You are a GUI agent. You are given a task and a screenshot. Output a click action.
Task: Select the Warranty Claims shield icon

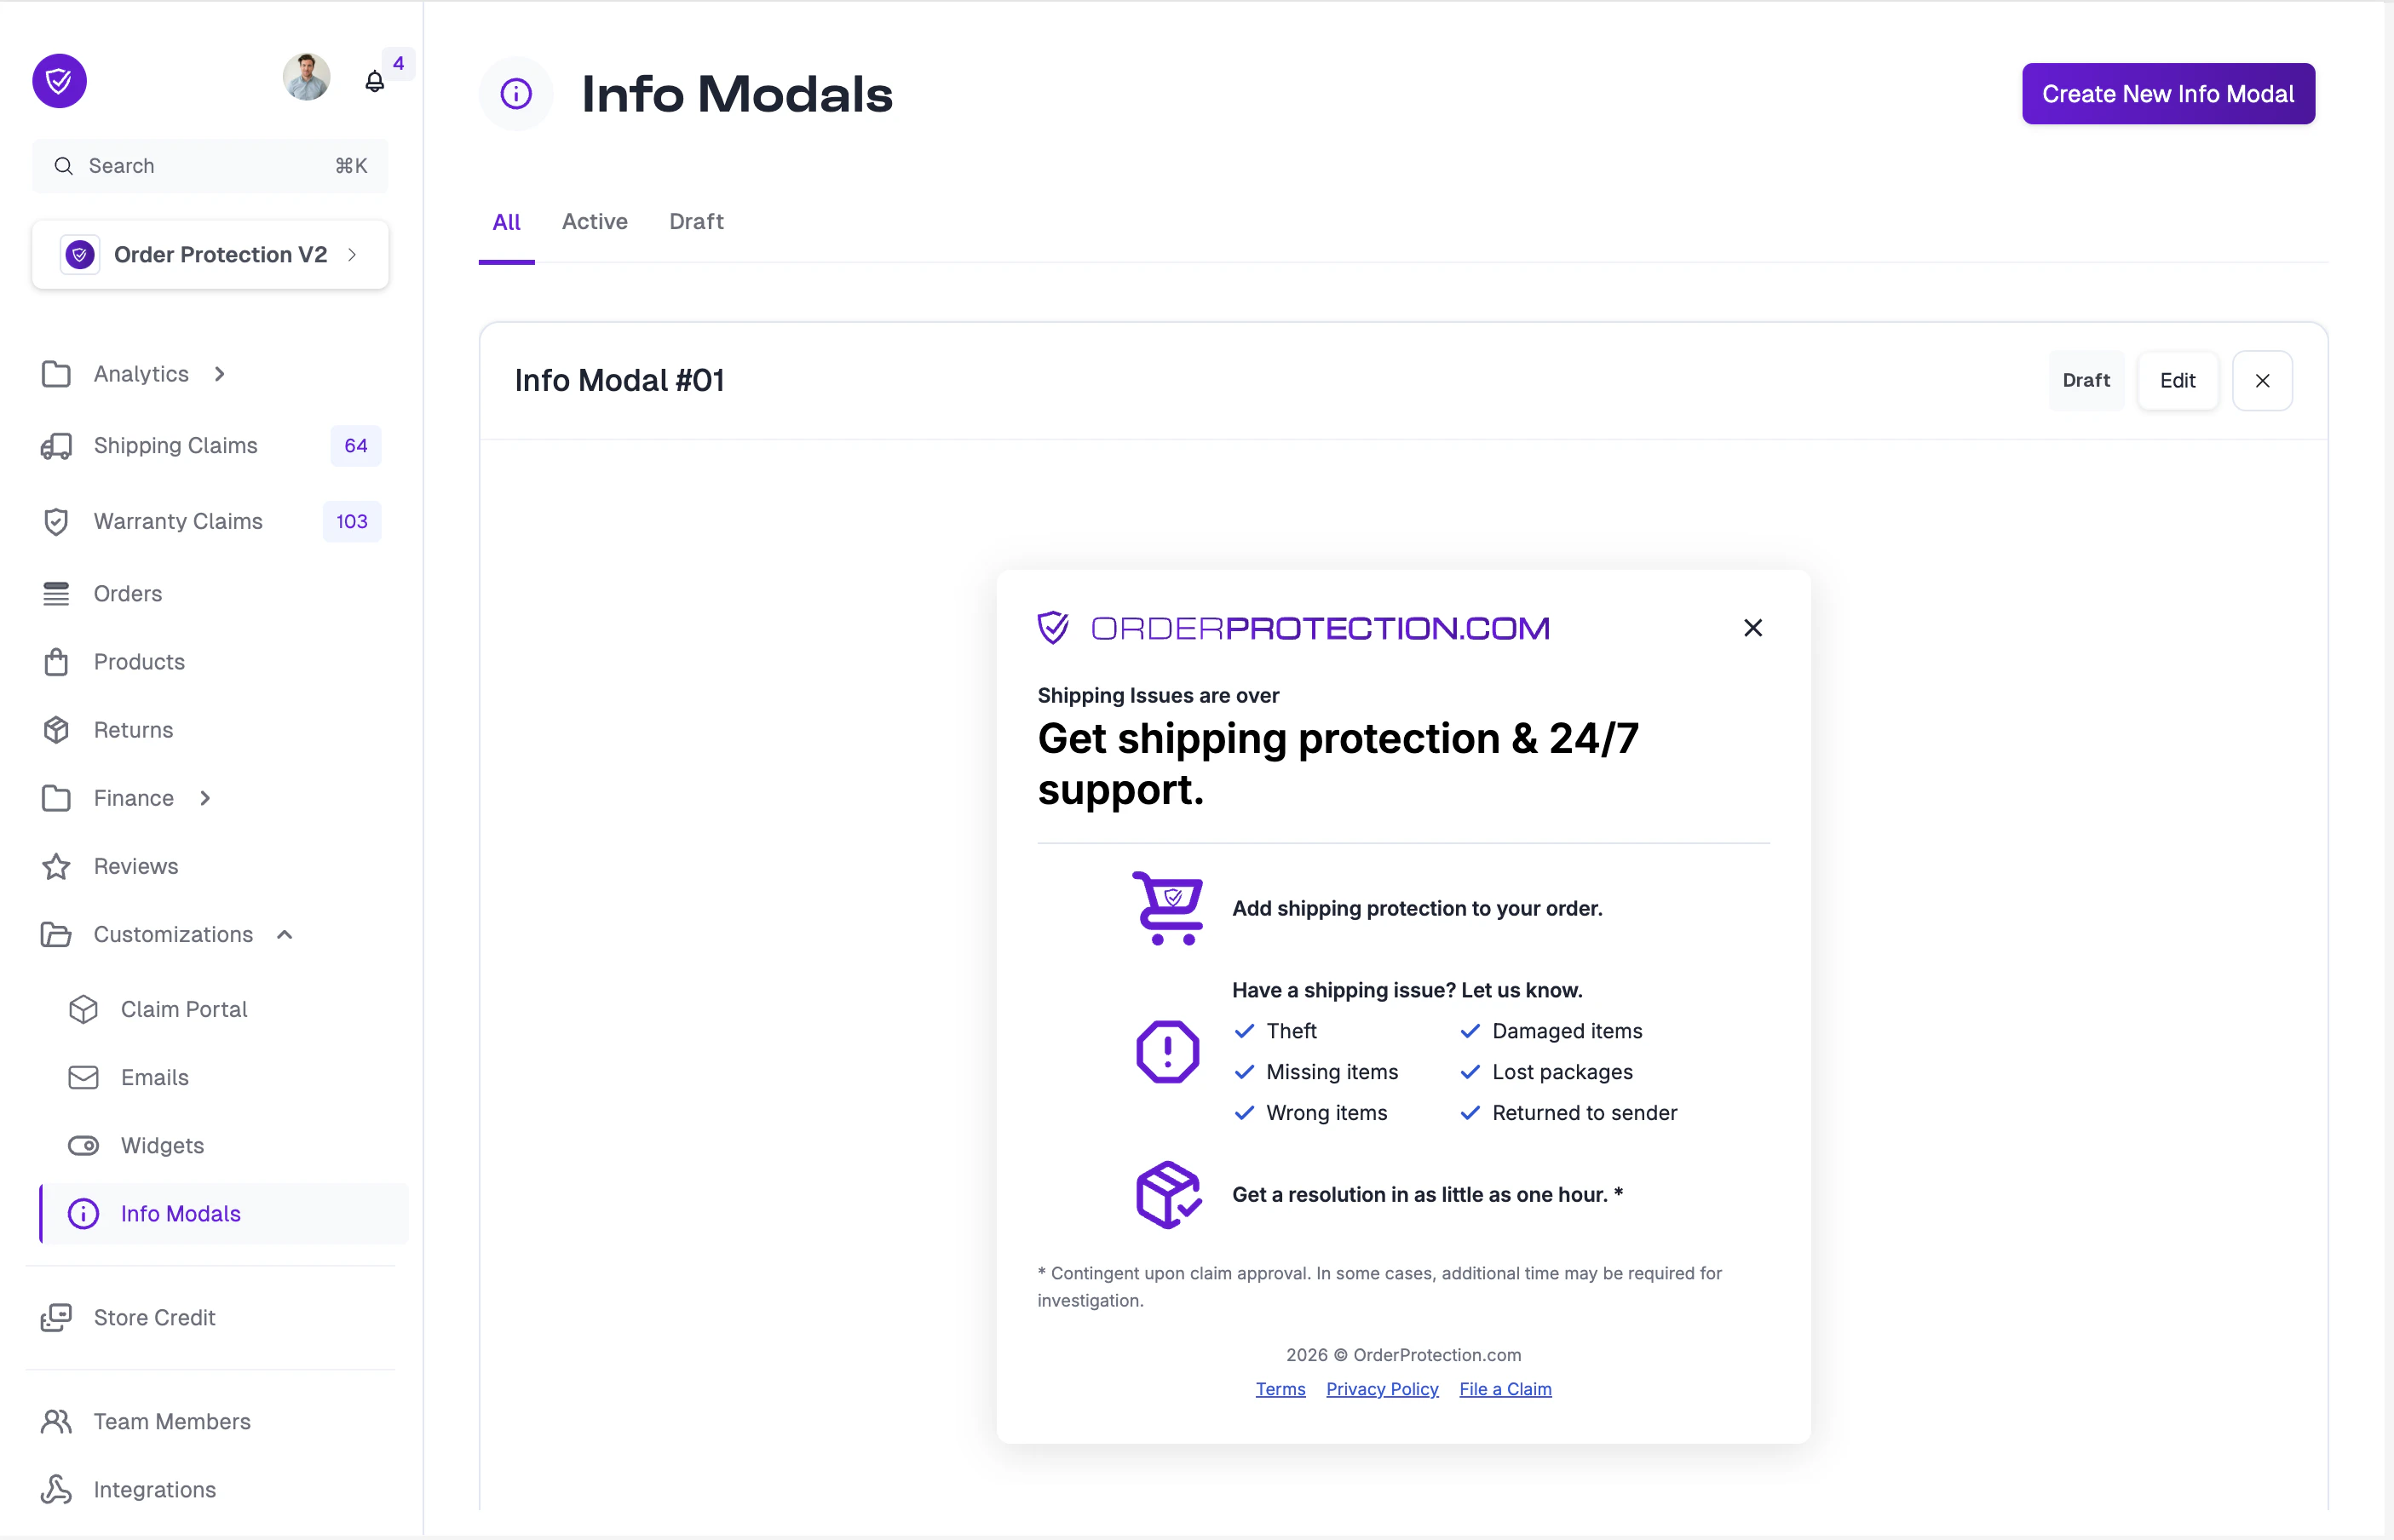click(57, 521)
